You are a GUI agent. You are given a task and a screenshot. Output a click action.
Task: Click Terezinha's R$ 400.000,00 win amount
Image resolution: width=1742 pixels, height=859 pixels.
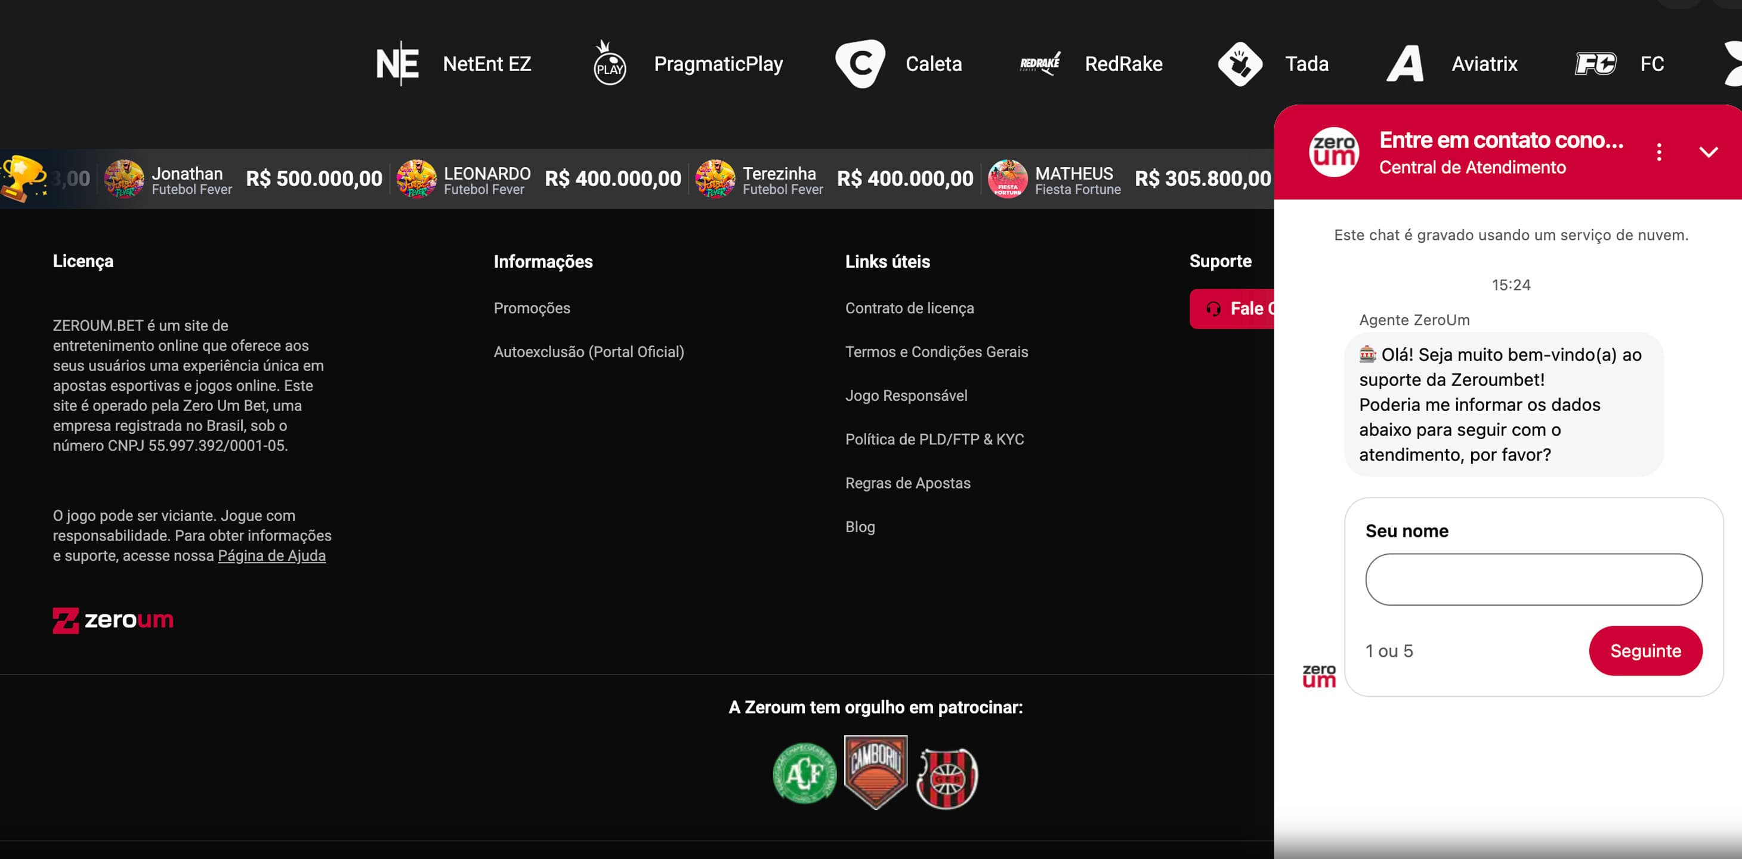coord(905,178)
